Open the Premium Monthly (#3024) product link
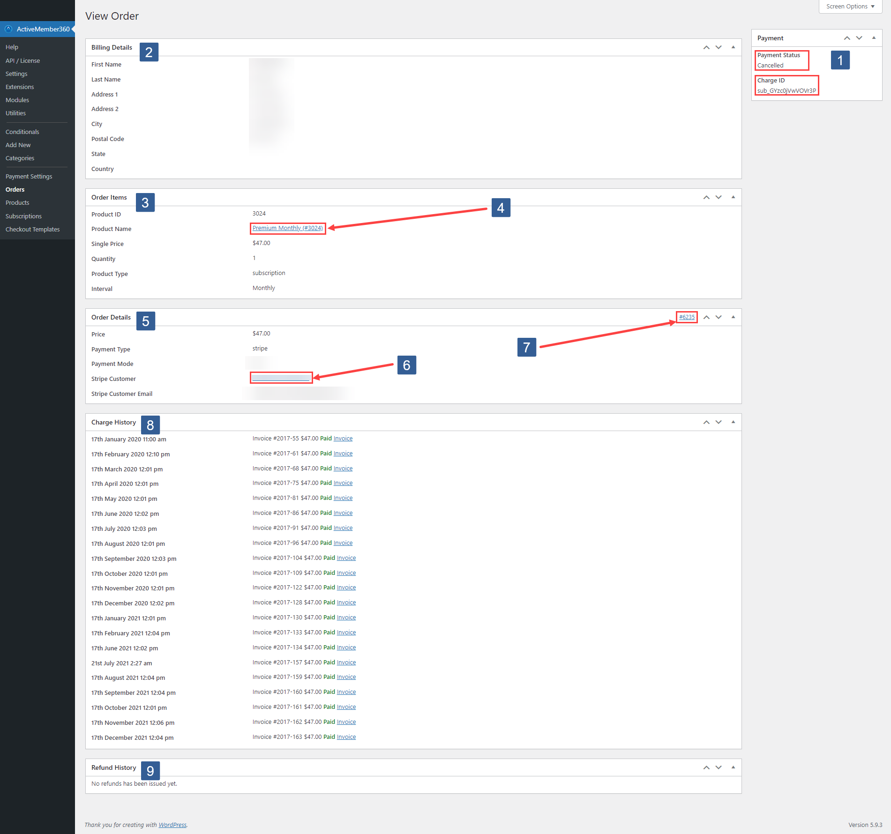 [x=287, y=228]
